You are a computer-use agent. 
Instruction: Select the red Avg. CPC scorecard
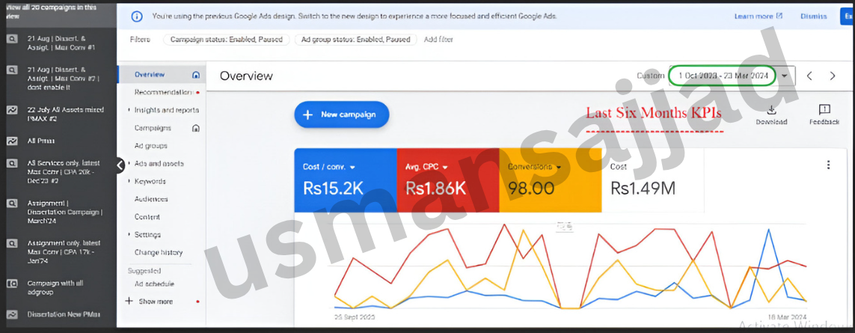(448, 180)
